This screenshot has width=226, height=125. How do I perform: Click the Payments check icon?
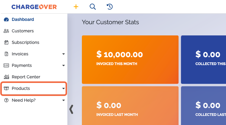coord(6,65)
